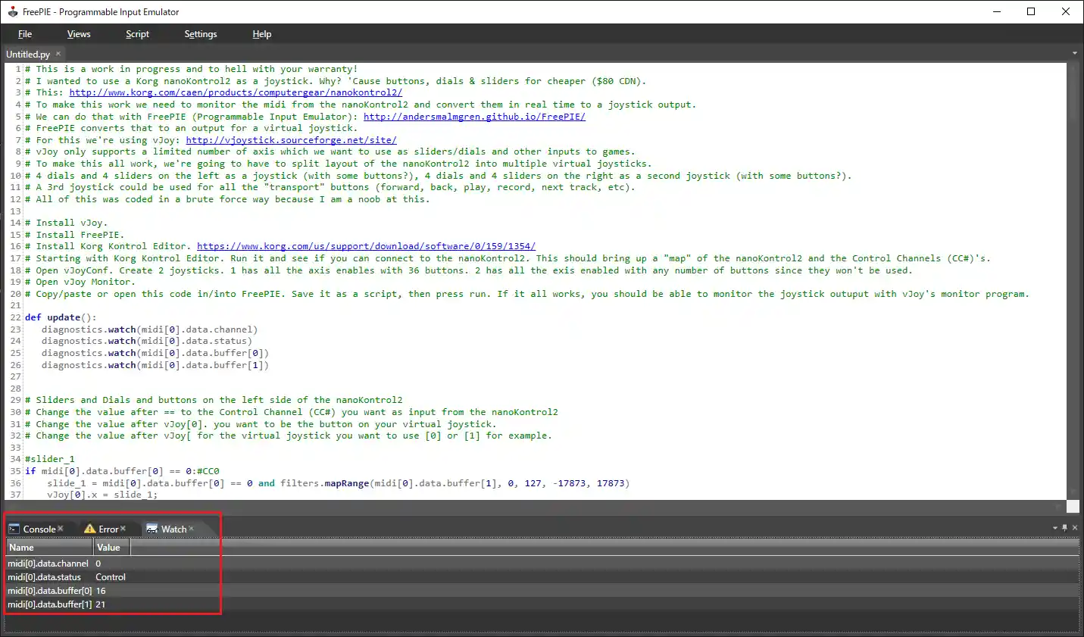Close the Watch tab
1084x637 pixels.
point(192,529)
